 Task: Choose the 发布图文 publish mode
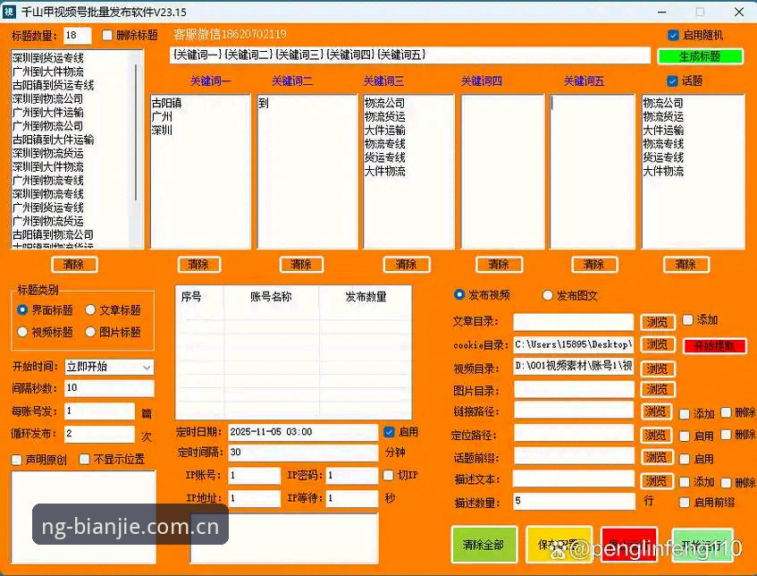548,295
